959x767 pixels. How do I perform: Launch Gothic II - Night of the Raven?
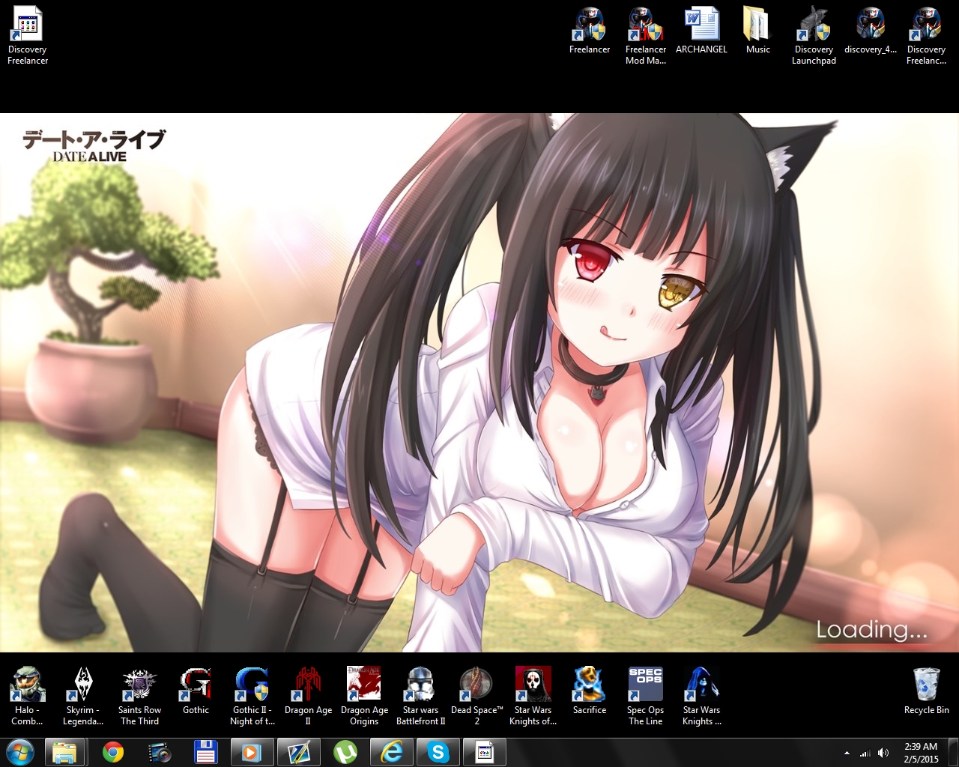[x=252, y=696]
